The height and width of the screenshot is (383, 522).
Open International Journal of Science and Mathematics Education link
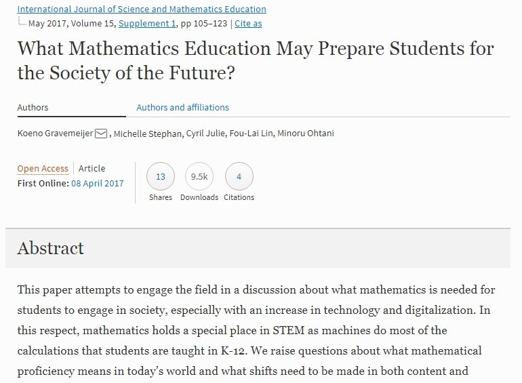coord(142,9)
